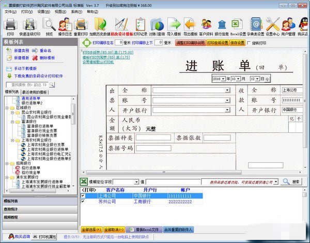The image size is (310, 243).
Task: Open the 预览 preview magnifier icon
Action: (49, 24)
